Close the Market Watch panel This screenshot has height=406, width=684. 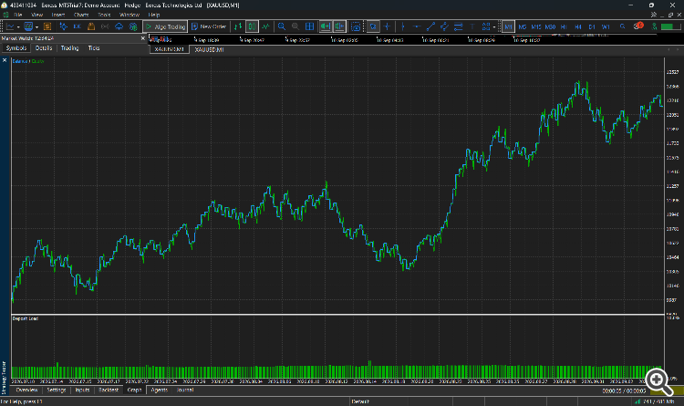(x=142, y=38)
